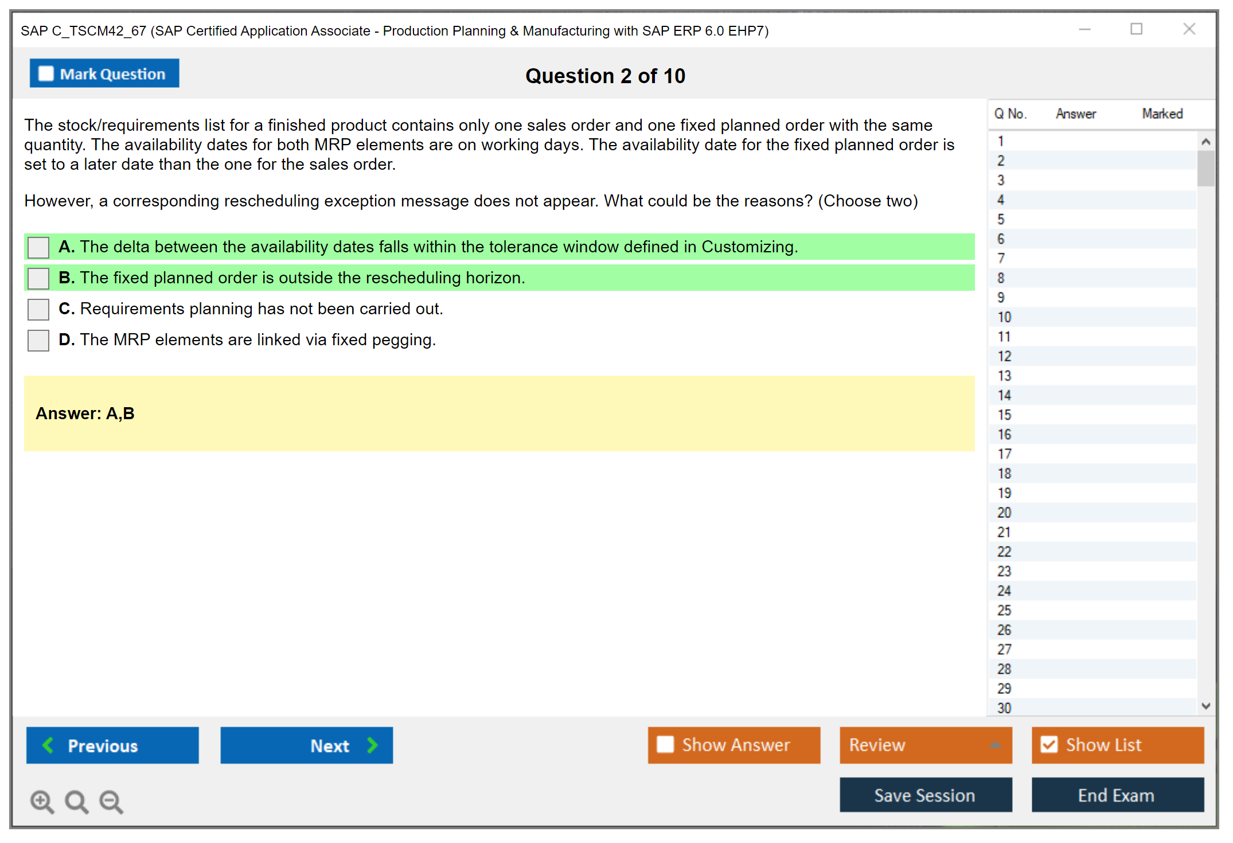Tick answer A tolerance window checkbox
The height and width of the screenshot is (843, 1233).
pos(38,247)
